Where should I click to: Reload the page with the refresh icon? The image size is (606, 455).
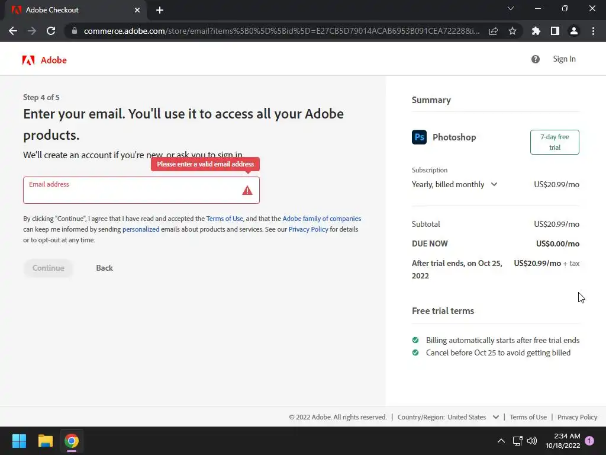[x=51, y=31]
